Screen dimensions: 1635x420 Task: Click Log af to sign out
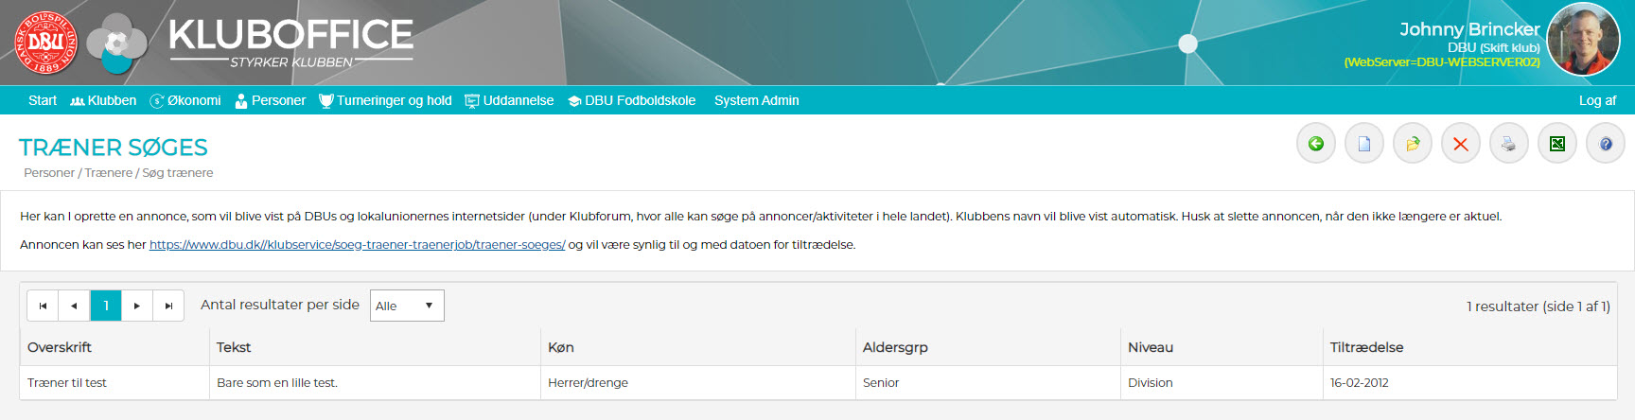click(x=1597, y=100)
